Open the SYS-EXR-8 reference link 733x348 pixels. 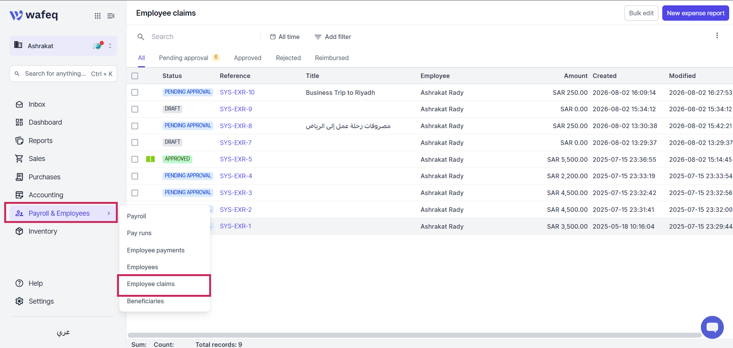pyautogui.click(x=236, y=126)
